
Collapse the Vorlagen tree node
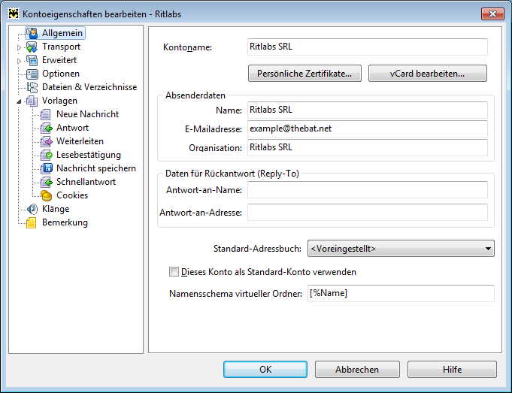(19, 101)
